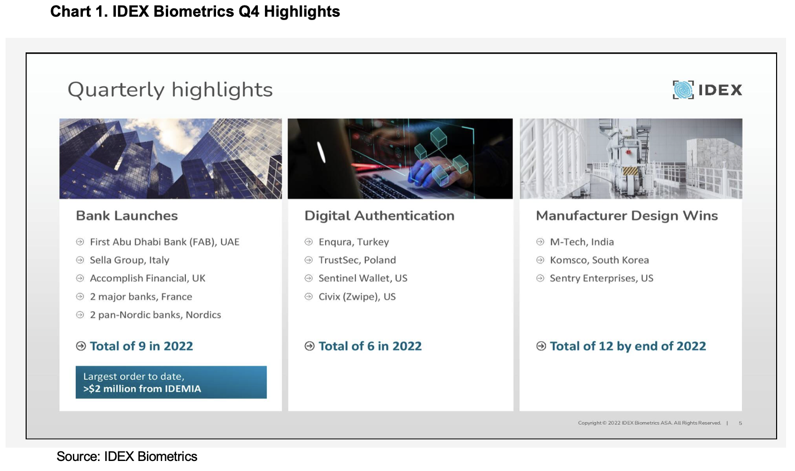Select the arrow icon before Total of 9 in 2022
Viewport: 795px width, 471px height.
[81, 346]
